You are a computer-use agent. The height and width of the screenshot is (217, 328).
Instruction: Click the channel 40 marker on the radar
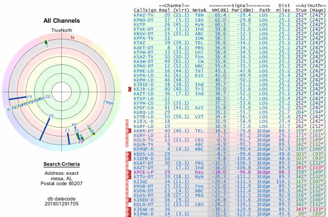(74, 125)
